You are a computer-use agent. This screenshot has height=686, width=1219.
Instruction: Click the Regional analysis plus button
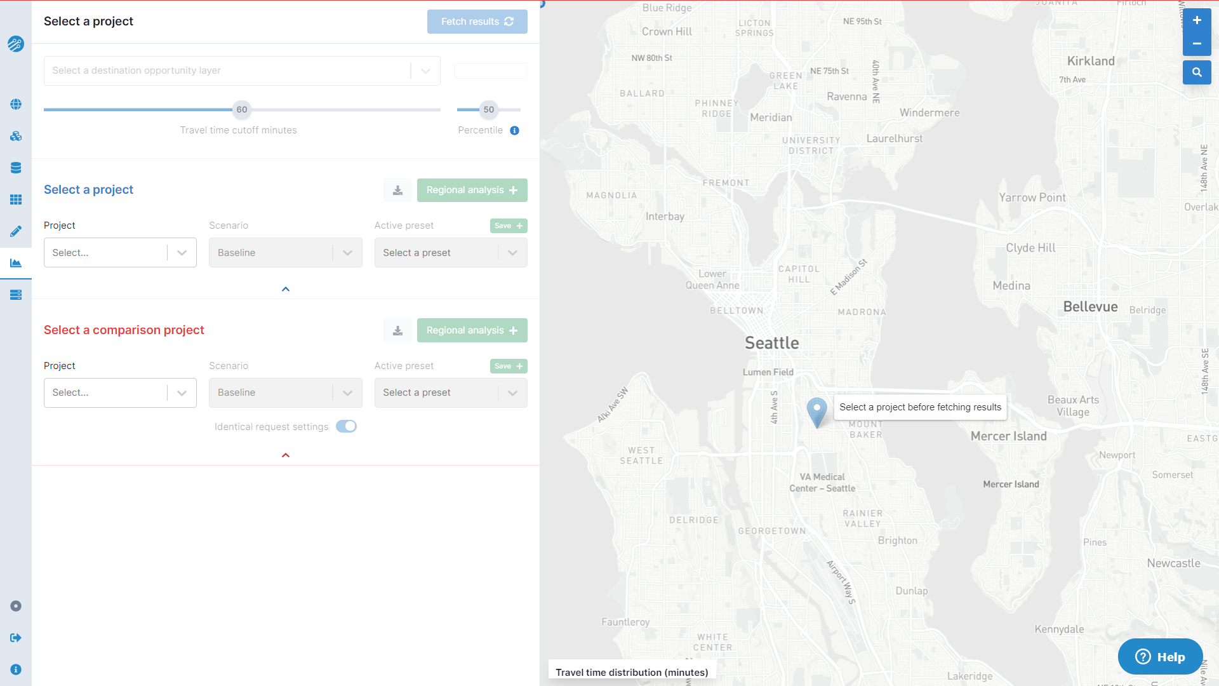[x=472, y=190]
